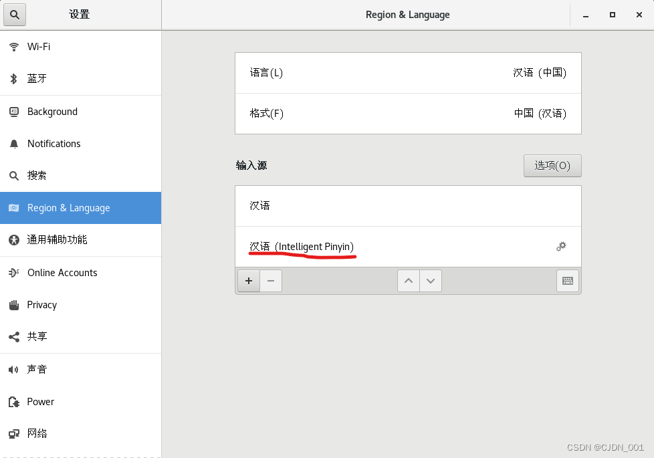Click the 汉语 (中国) language value
The height and width of the screenshot is (458, 654).
(x=539, y=73)
